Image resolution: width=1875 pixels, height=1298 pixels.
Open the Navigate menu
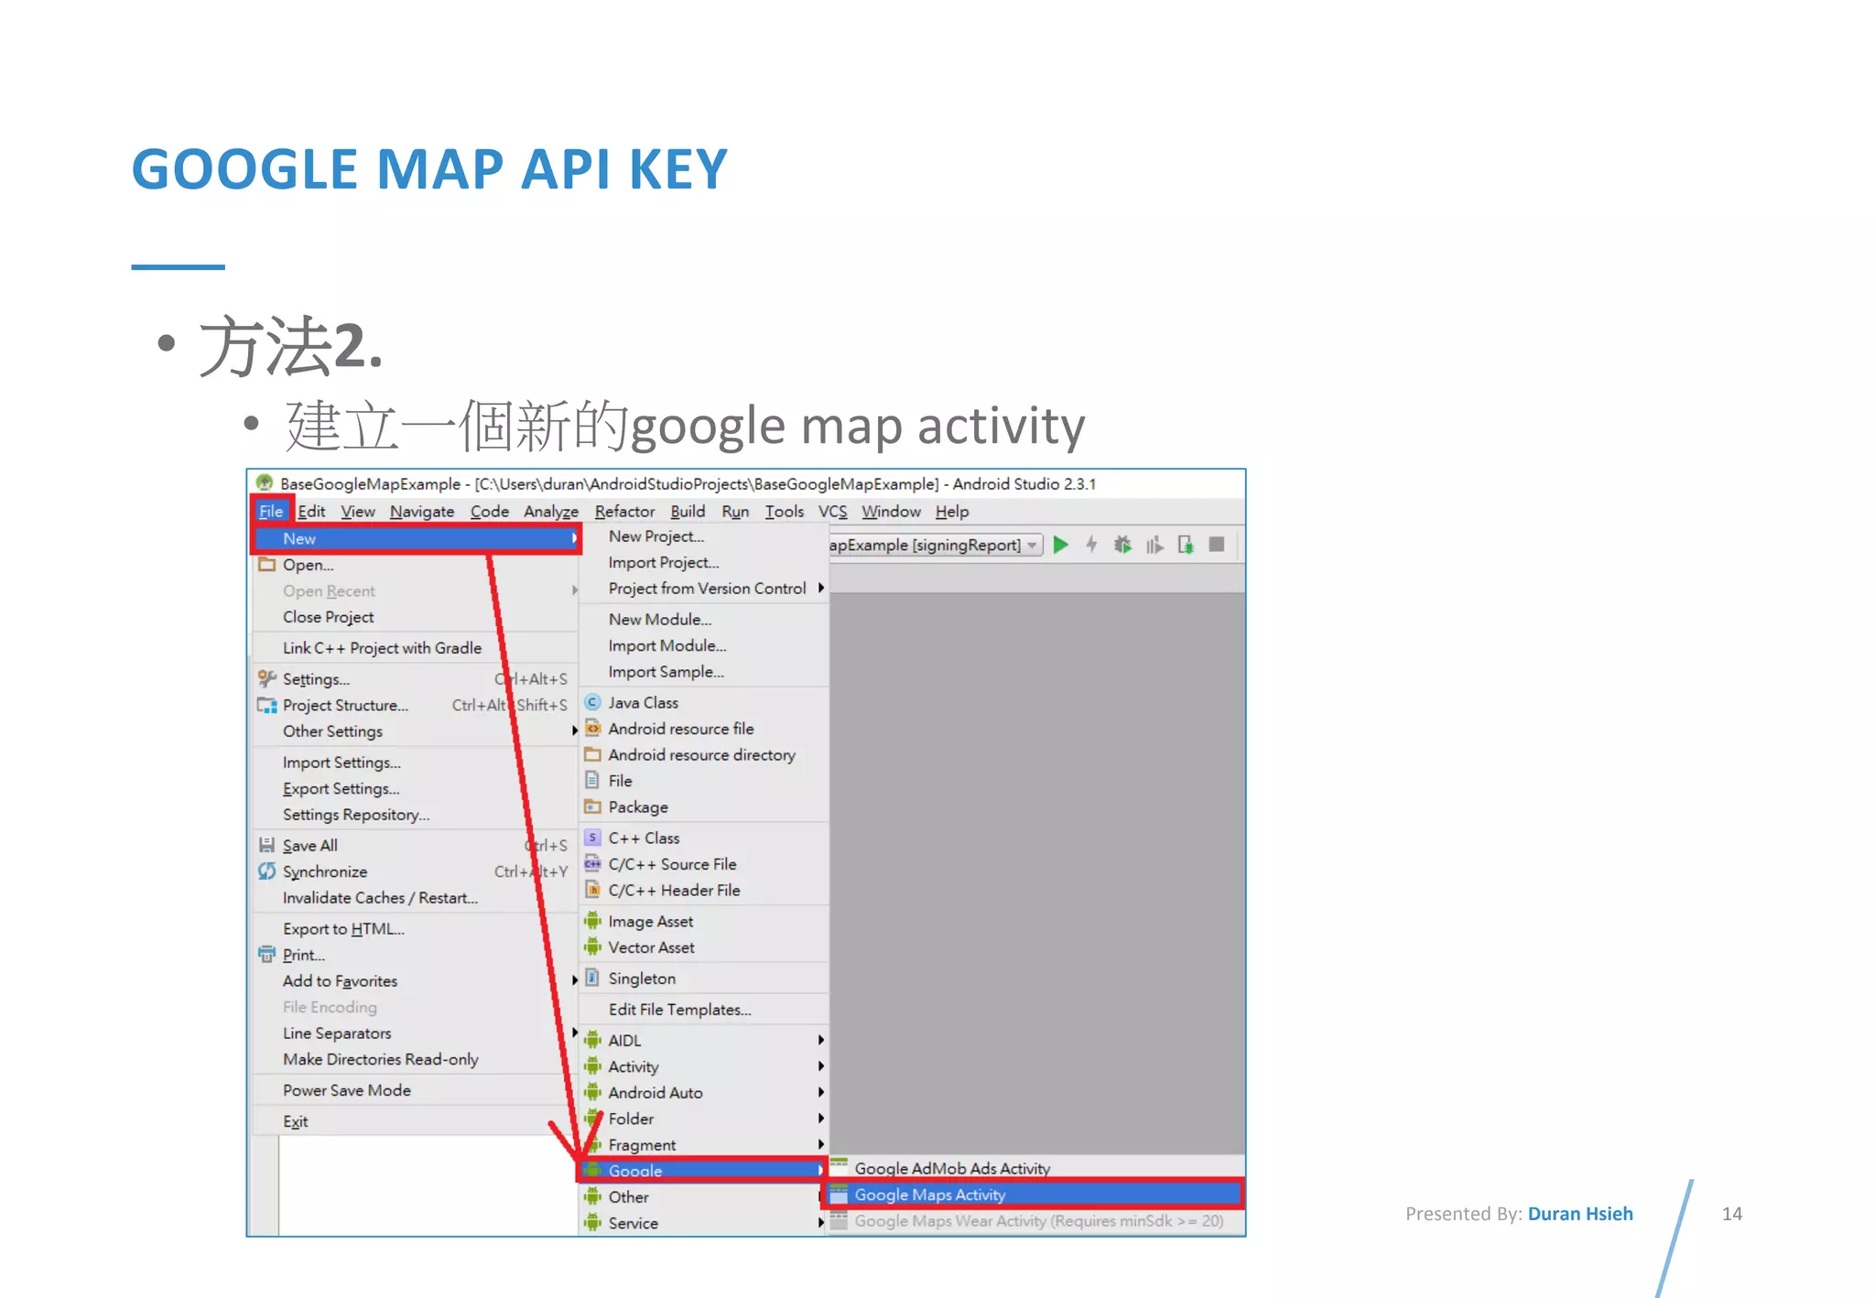tap(422, 512)
